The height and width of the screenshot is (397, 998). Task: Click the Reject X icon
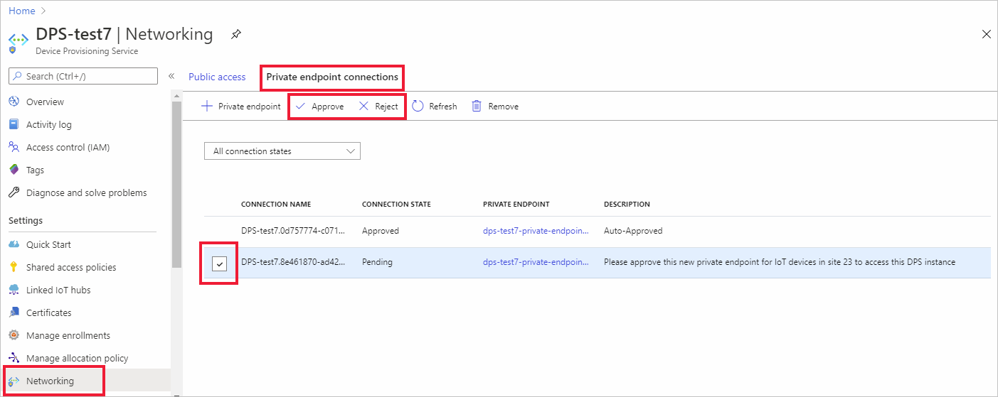[363, 106]
